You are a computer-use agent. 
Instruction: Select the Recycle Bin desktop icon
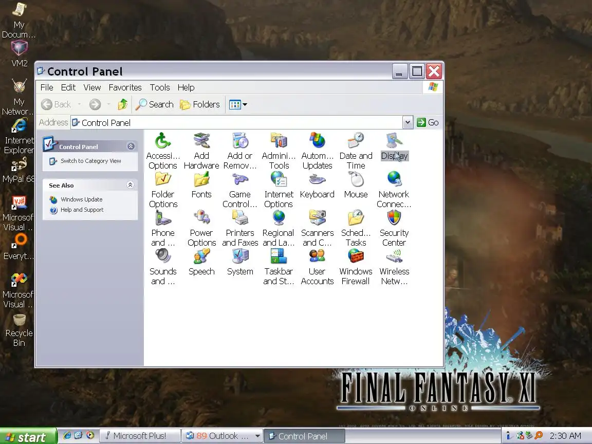click(x=19, y=331)
